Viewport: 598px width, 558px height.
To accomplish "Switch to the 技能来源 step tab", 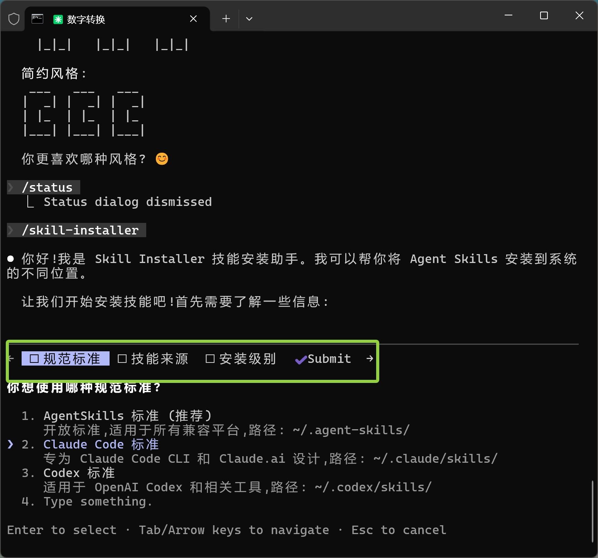I will pos(159,359).
